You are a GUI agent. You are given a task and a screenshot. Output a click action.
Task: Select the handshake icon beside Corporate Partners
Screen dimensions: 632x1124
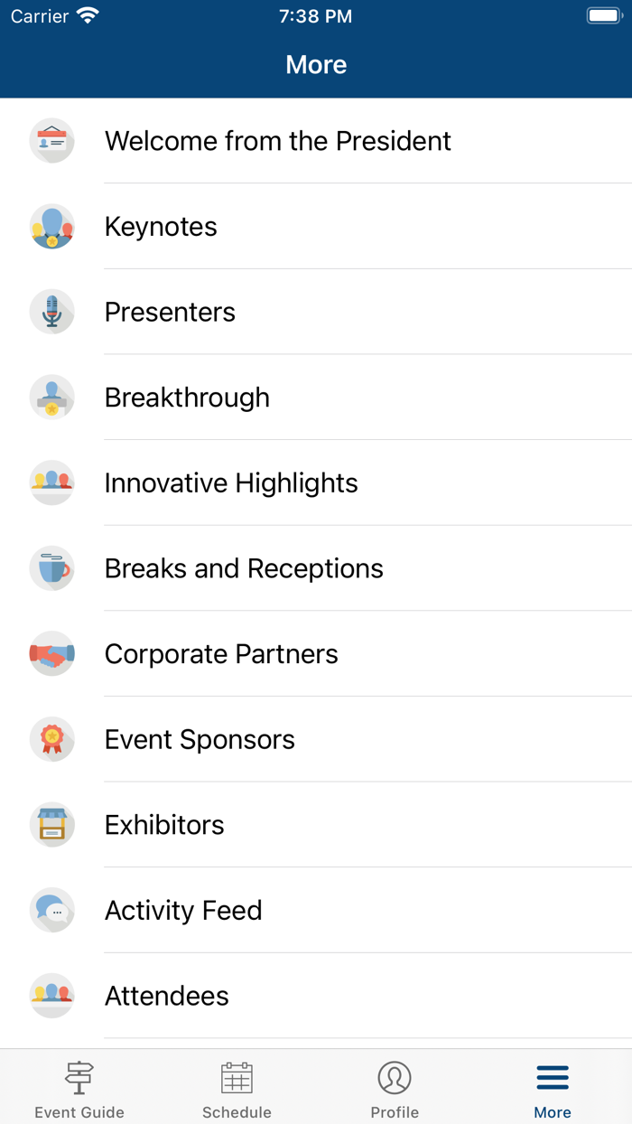[51, 653]
